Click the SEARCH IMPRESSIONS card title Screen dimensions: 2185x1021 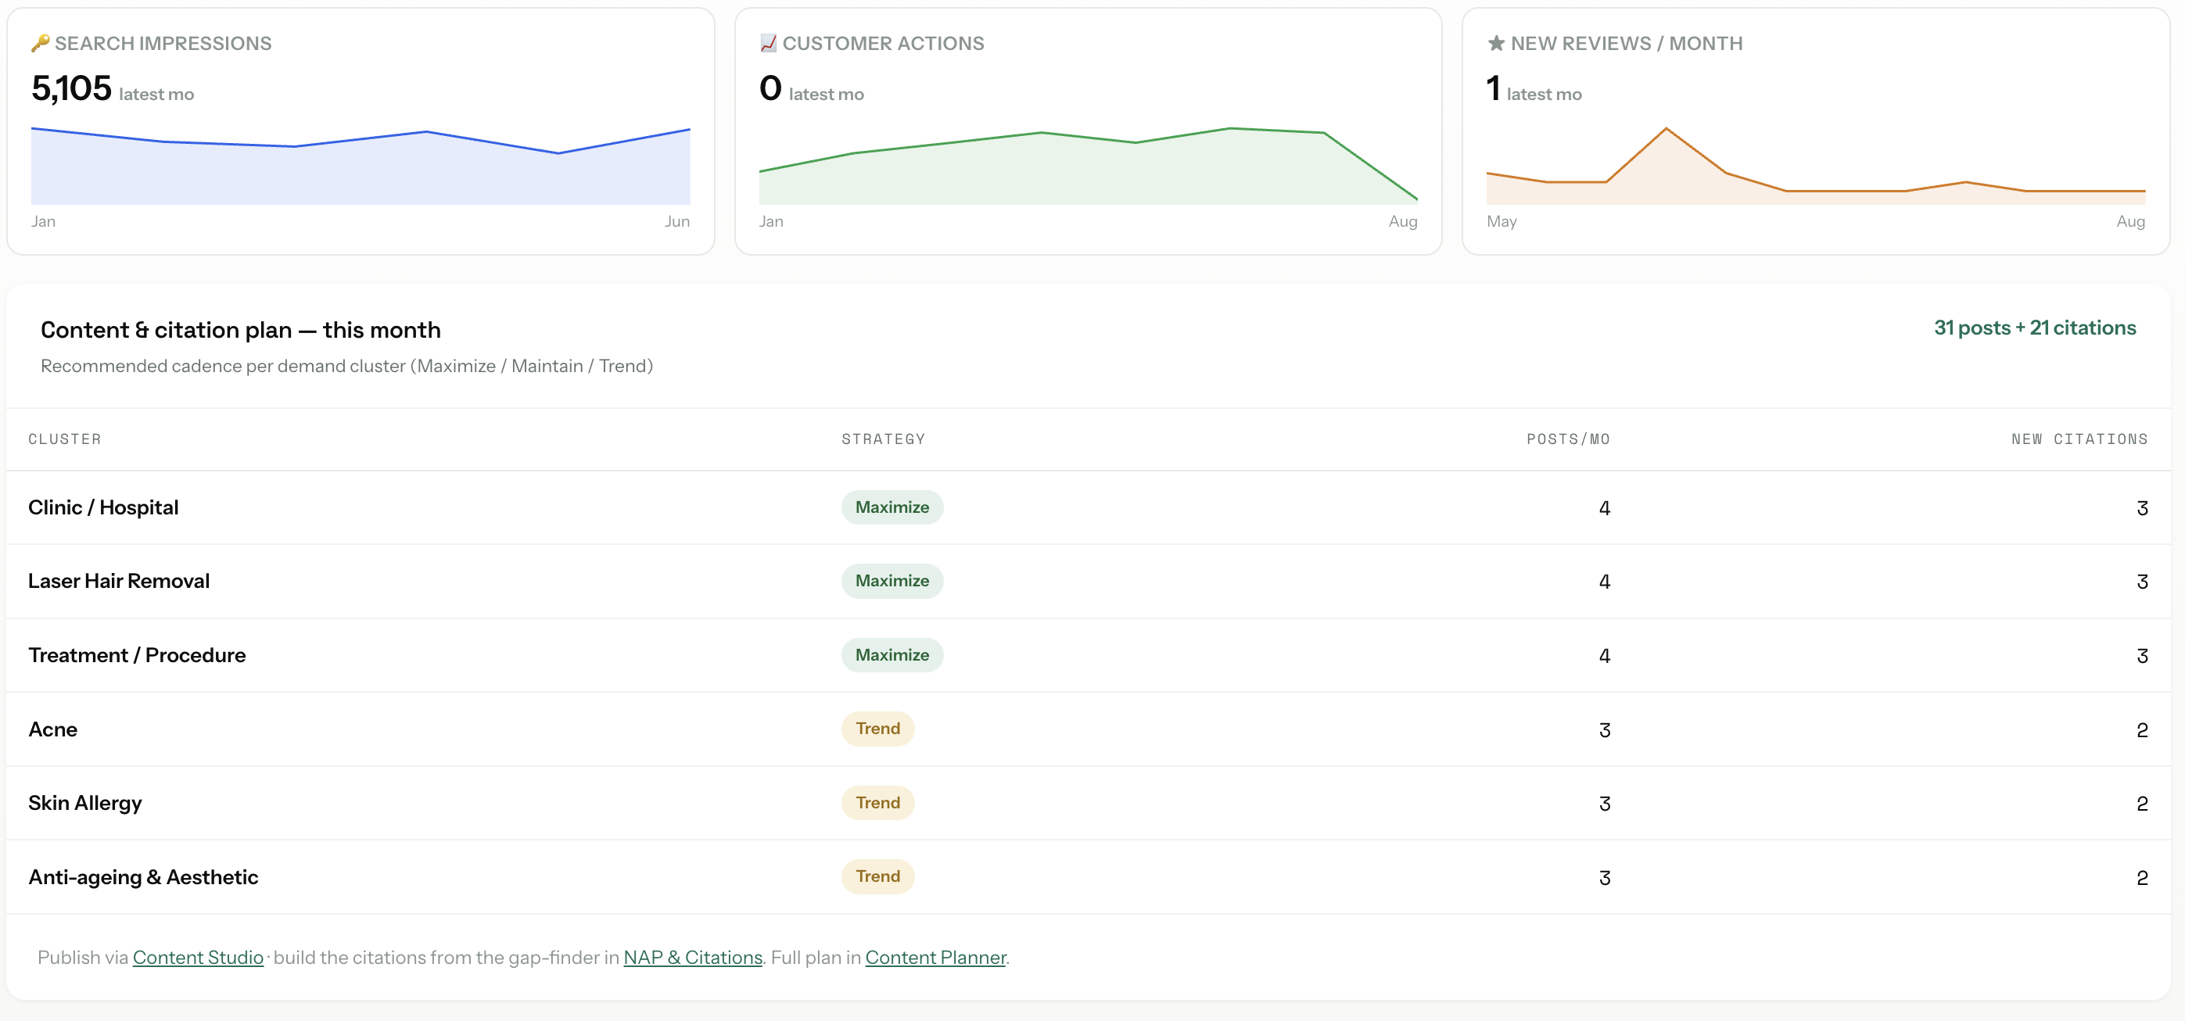163,43
